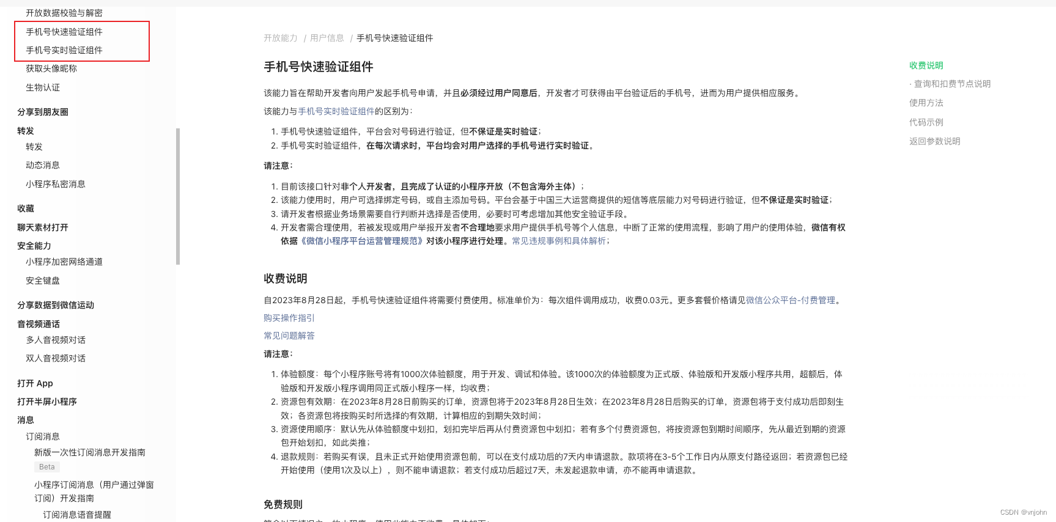This screenshot has height=522, width=1056.
Task: Click the 手机号快速验证组件 page title
Action: (319, 67)
